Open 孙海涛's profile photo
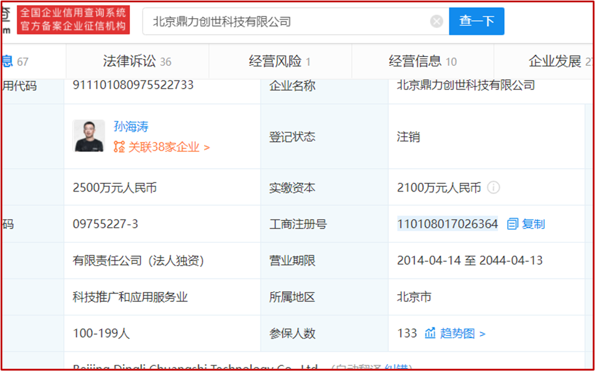 coord(89,136)
